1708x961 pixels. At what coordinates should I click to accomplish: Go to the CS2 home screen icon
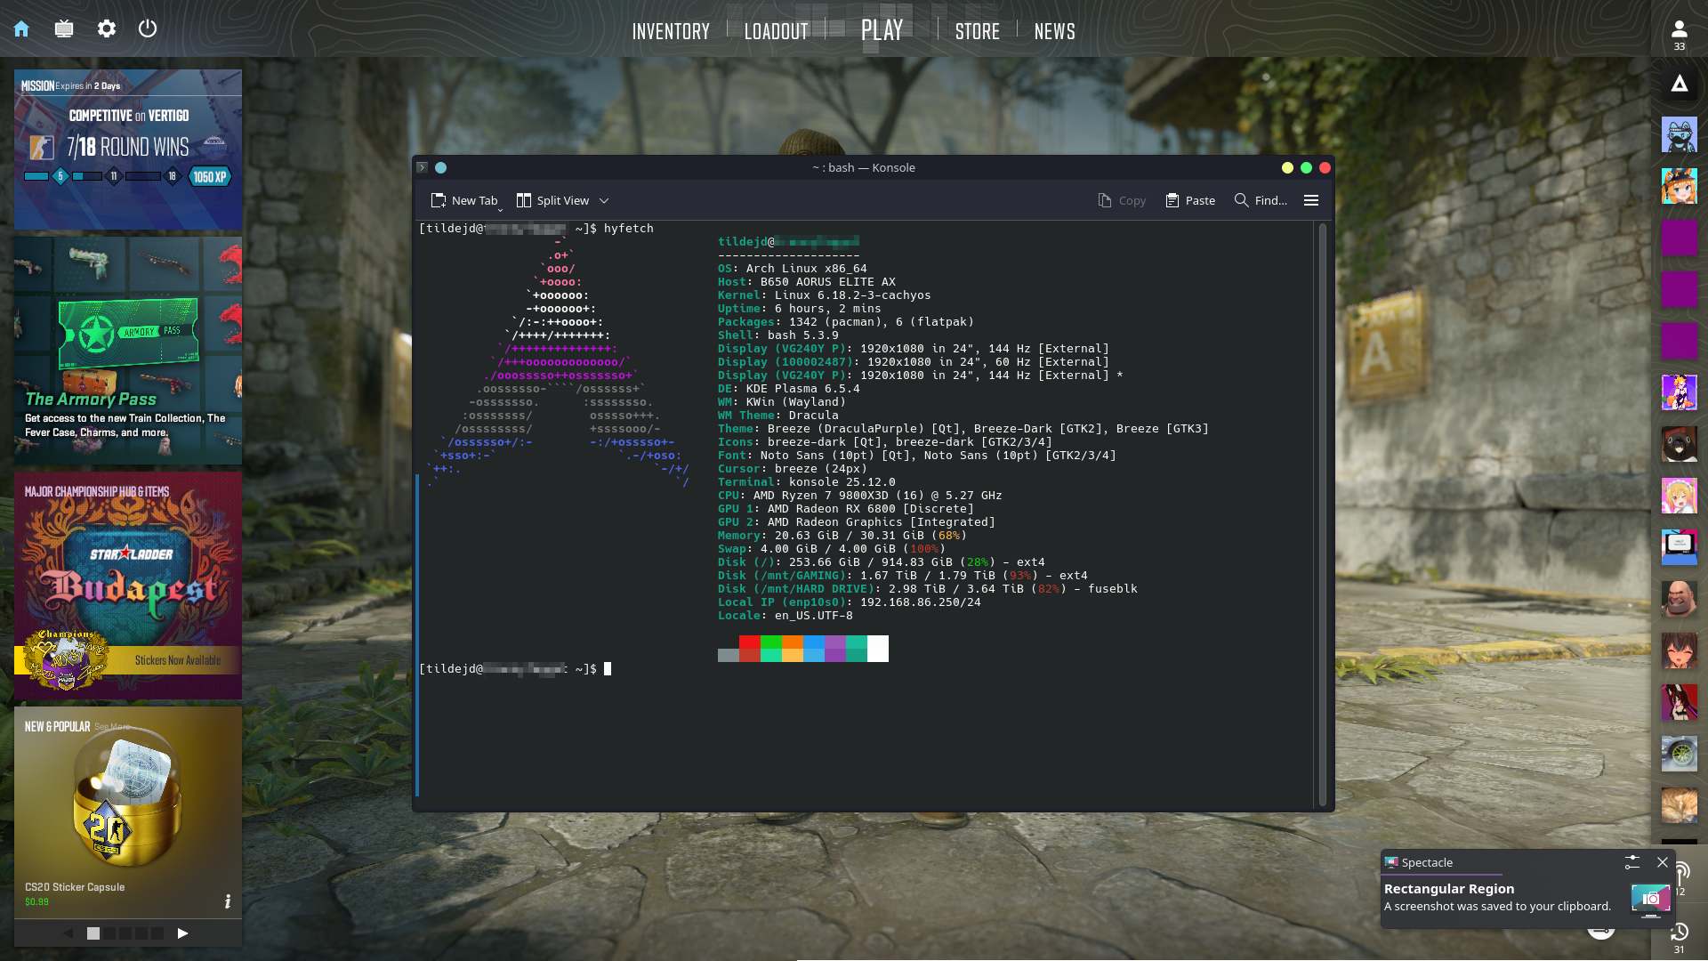click(21, 28)
